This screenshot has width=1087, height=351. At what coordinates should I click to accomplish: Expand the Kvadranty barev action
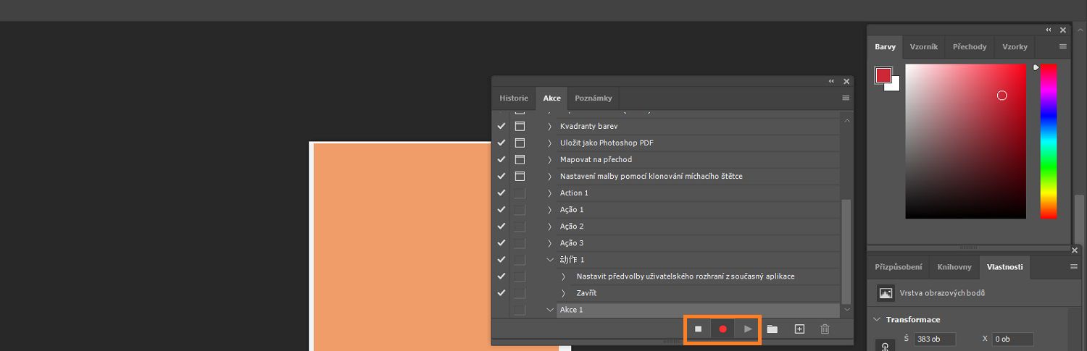(550, 126)
